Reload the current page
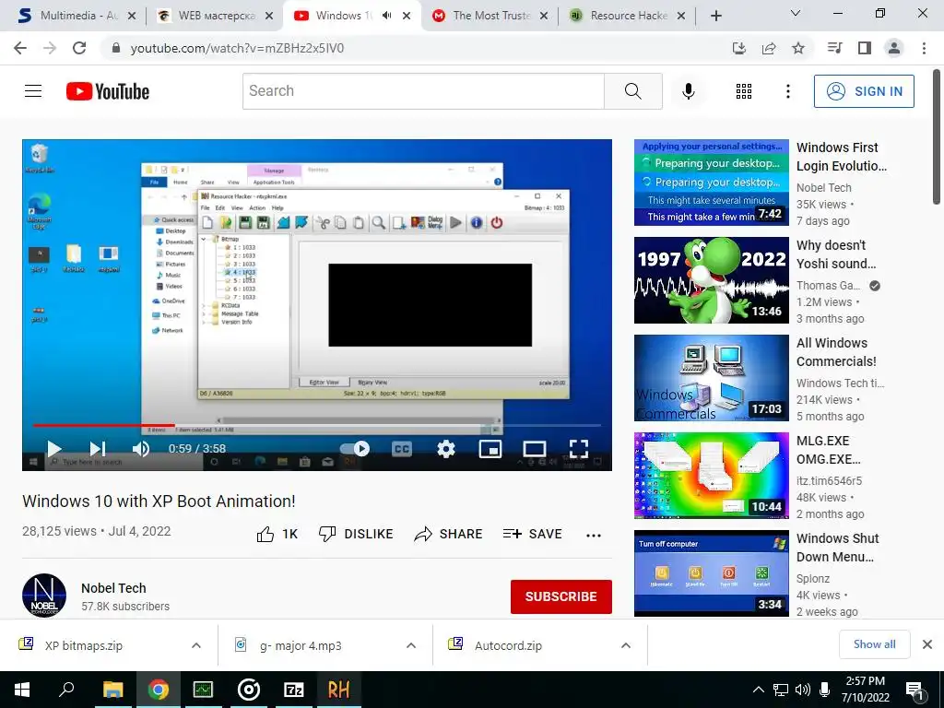 coord(79,48)
